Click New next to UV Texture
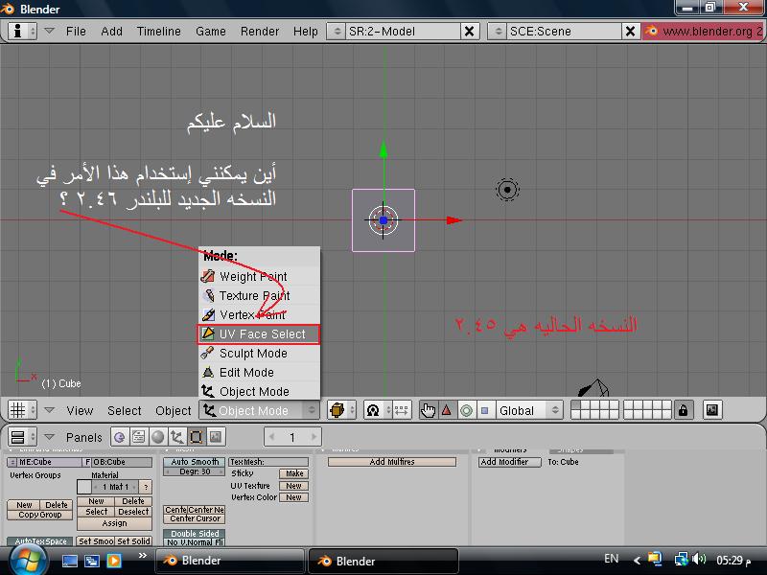This screenshot has height=575, width=767. 293,486
